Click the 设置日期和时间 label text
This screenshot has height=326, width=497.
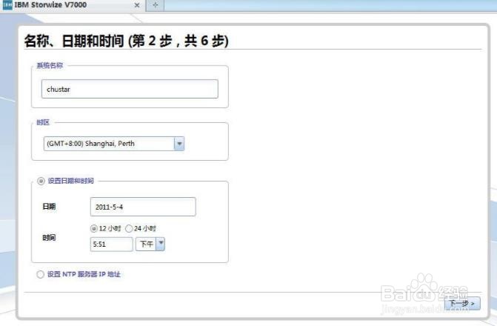(70, 181)
